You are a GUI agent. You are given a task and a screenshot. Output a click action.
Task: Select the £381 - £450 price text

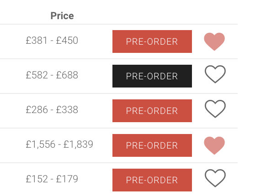point(52,41)
